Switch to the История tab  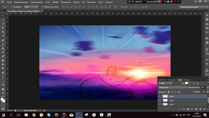187,80
